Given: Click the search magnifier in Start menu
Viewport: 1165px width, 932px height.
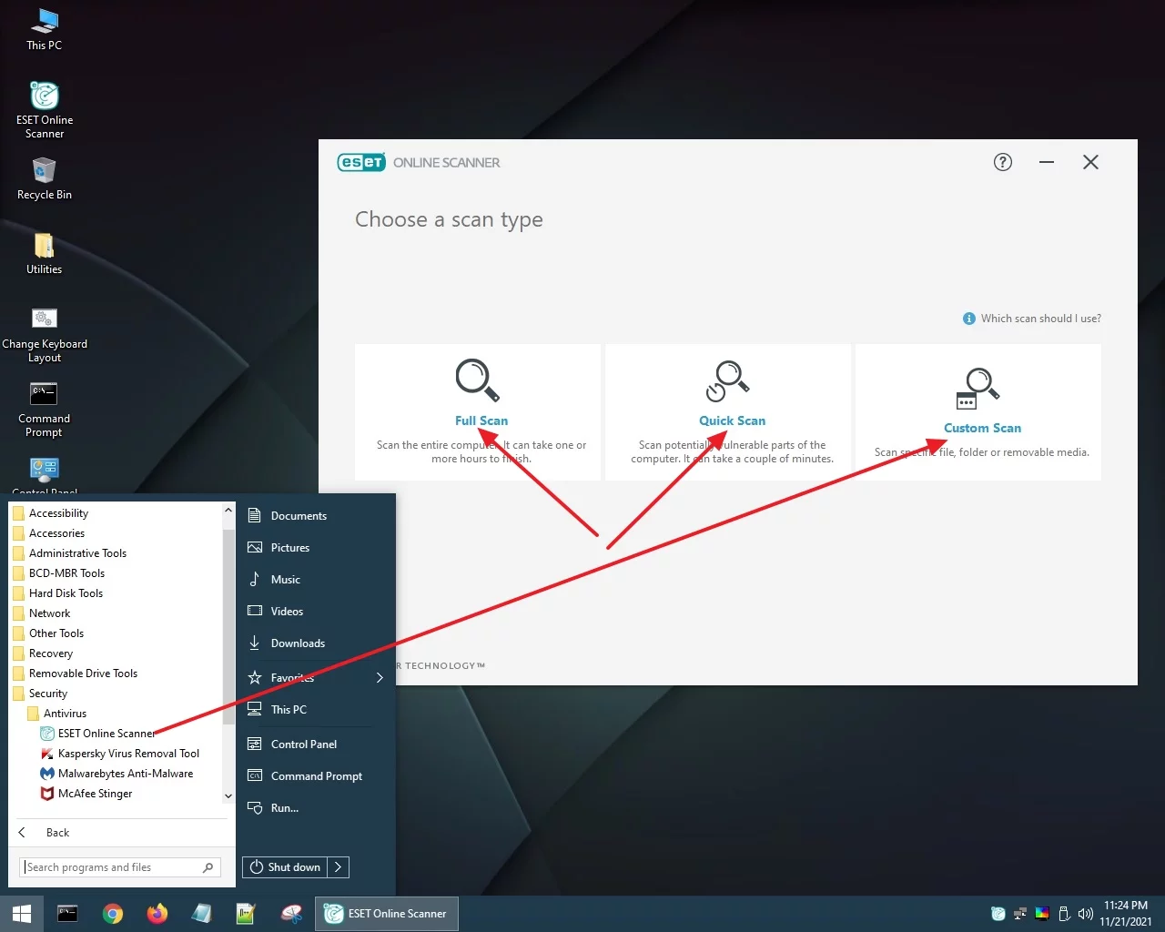Looking at the screenshot, I should click(x=208, y=867).
